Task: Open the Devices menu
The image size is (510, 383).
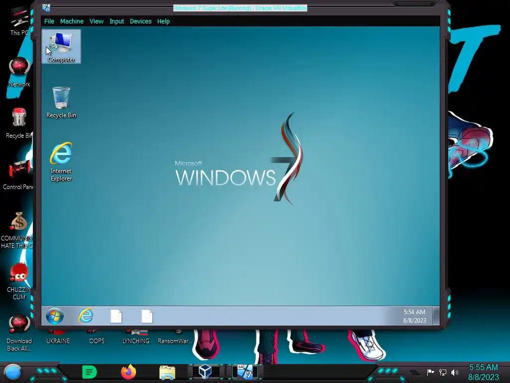Action: click(140, 21)
